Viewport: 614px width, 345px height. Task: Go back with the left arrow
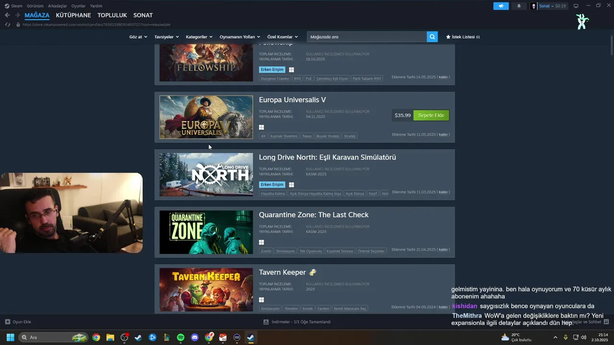(7, 15)
